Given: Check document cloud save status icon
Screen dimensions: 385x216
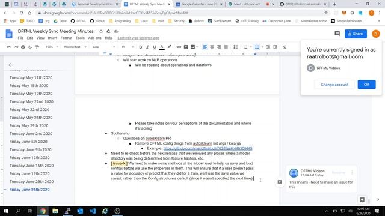Looking at the screenshot, I should click(x=116, y=31).
